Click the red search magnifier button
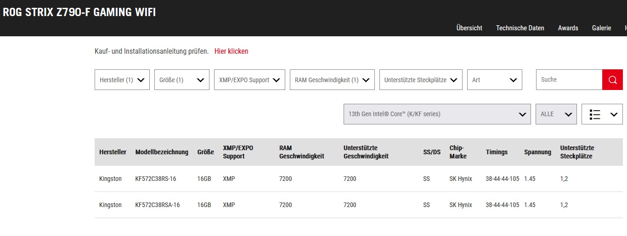The width and height of the screenshot is (627, 236). [x=612, y=80]
